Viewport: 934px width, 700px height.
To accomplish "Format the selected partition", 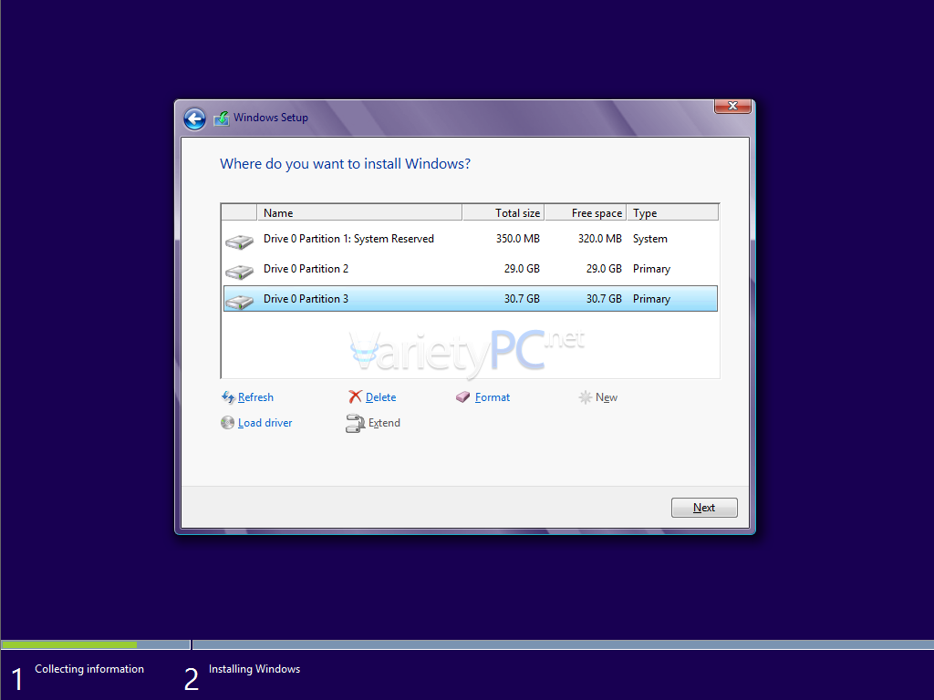I will coord(492,397).
